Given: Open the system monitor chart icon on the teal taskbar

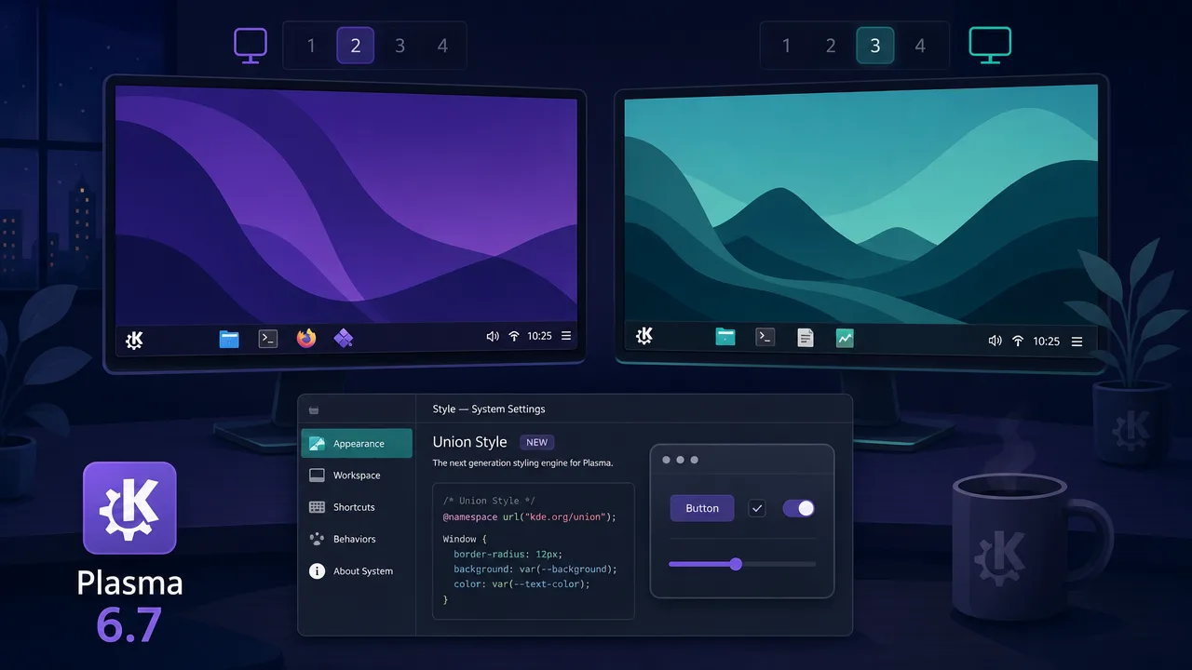Looking at the screenshot, I should coord(845,339).
